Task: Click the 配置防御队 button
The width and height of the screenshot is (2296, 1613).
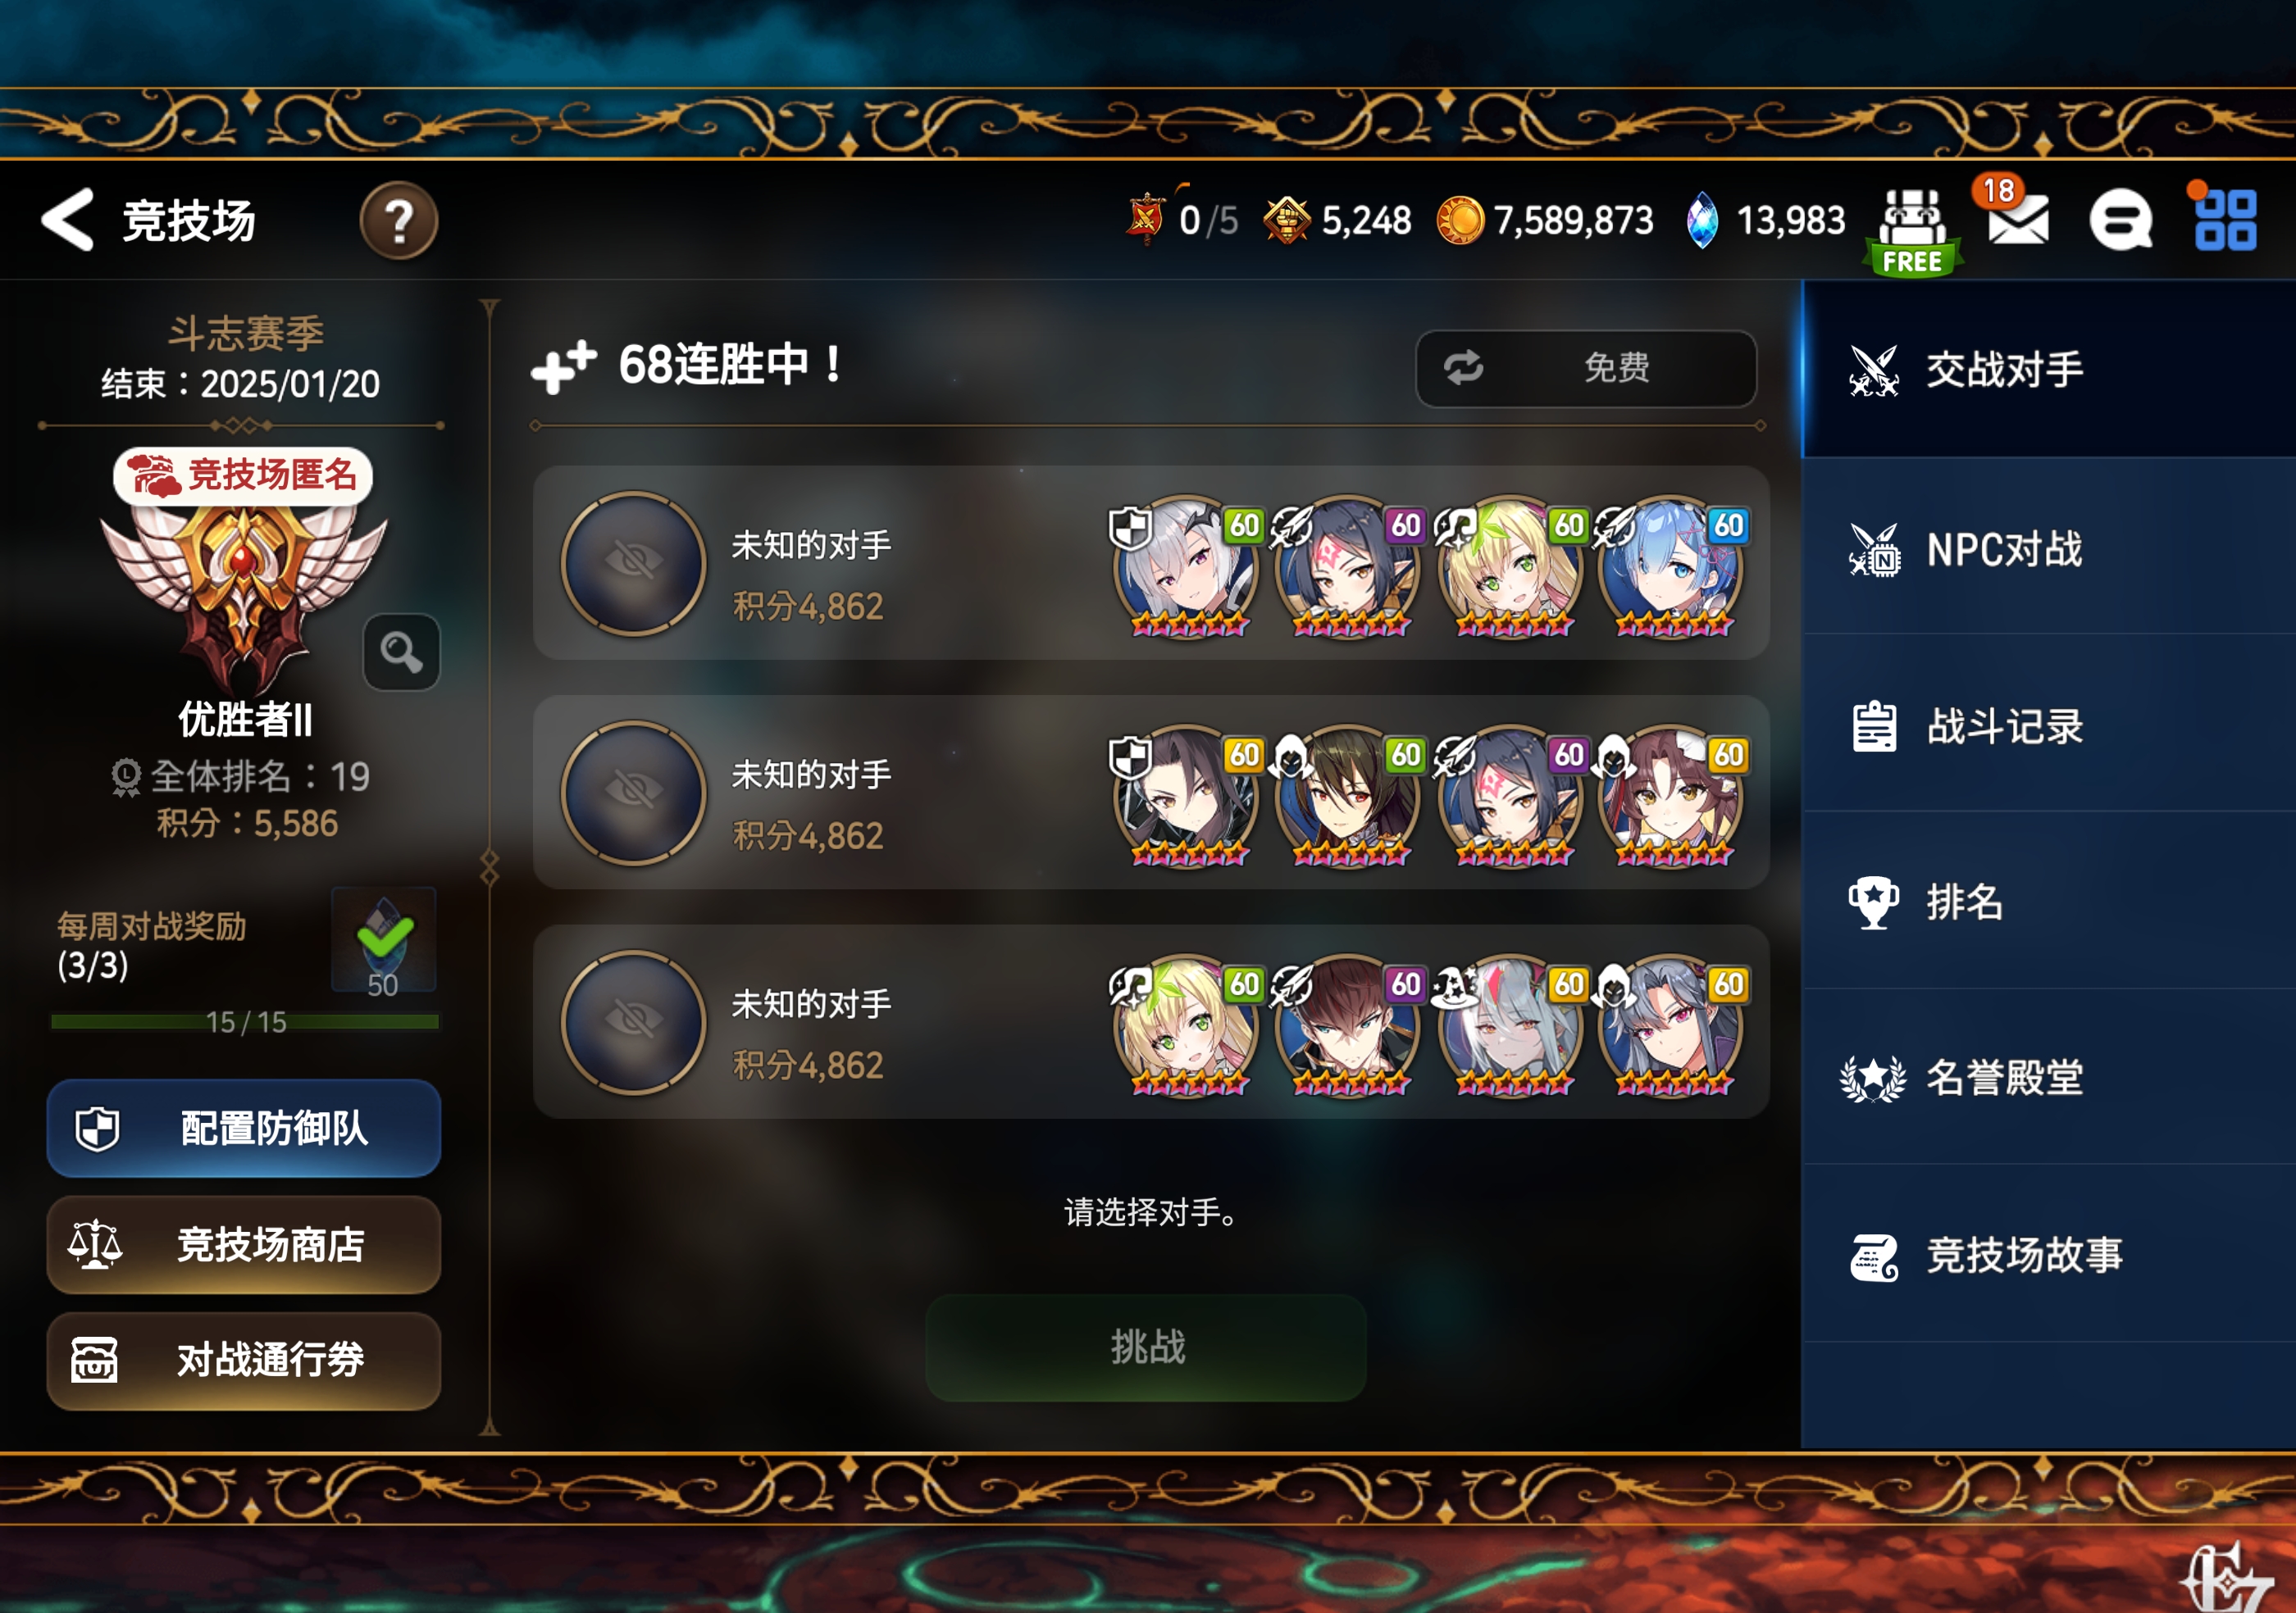Action: coord(244,1127)
